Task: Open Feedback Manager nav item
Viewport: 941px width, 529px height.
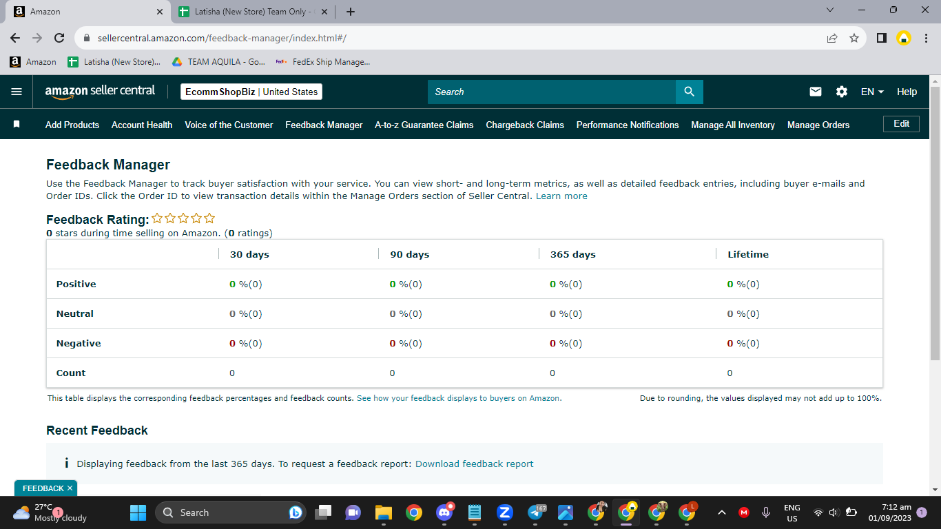Action: (324, 125)
